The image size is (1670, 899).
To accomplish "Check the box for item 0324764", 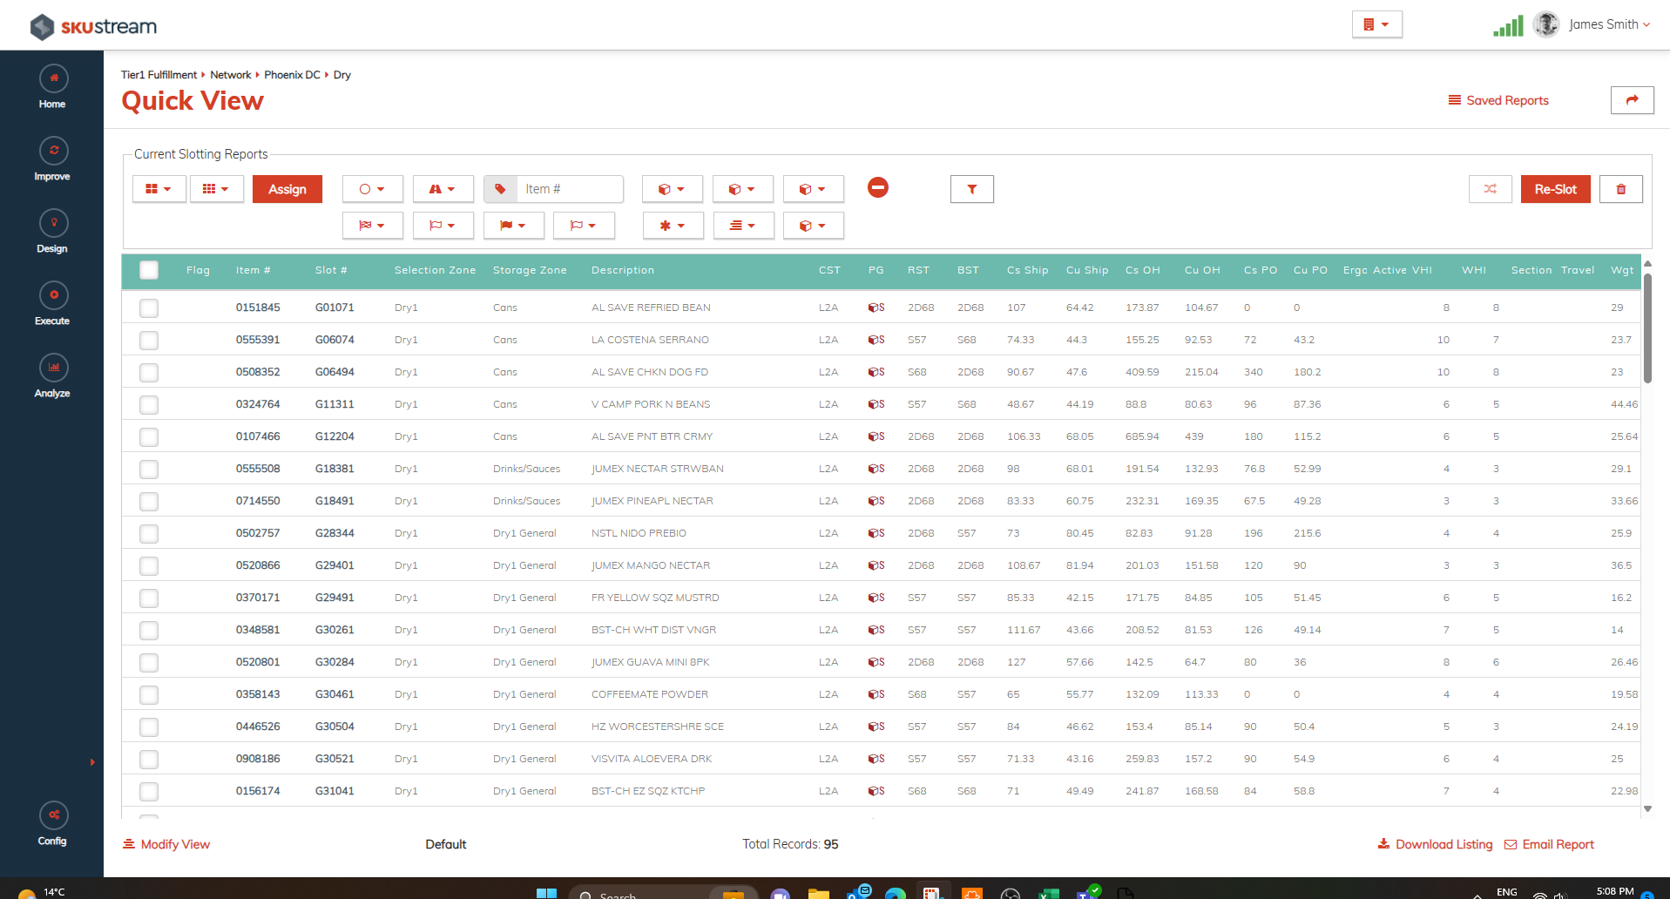I will [x=149, y=404].
